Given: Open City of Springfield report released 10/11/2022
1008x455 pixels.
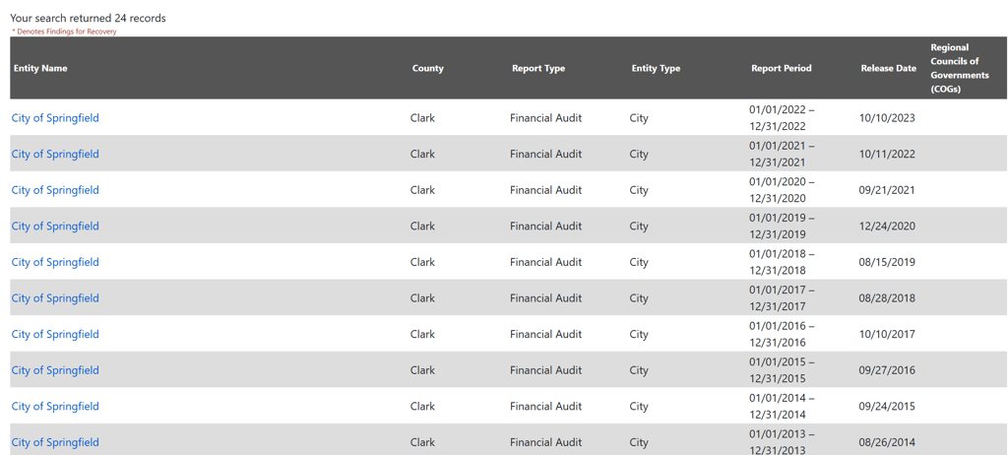Looking at the screenshot, I should click(55, 154).
